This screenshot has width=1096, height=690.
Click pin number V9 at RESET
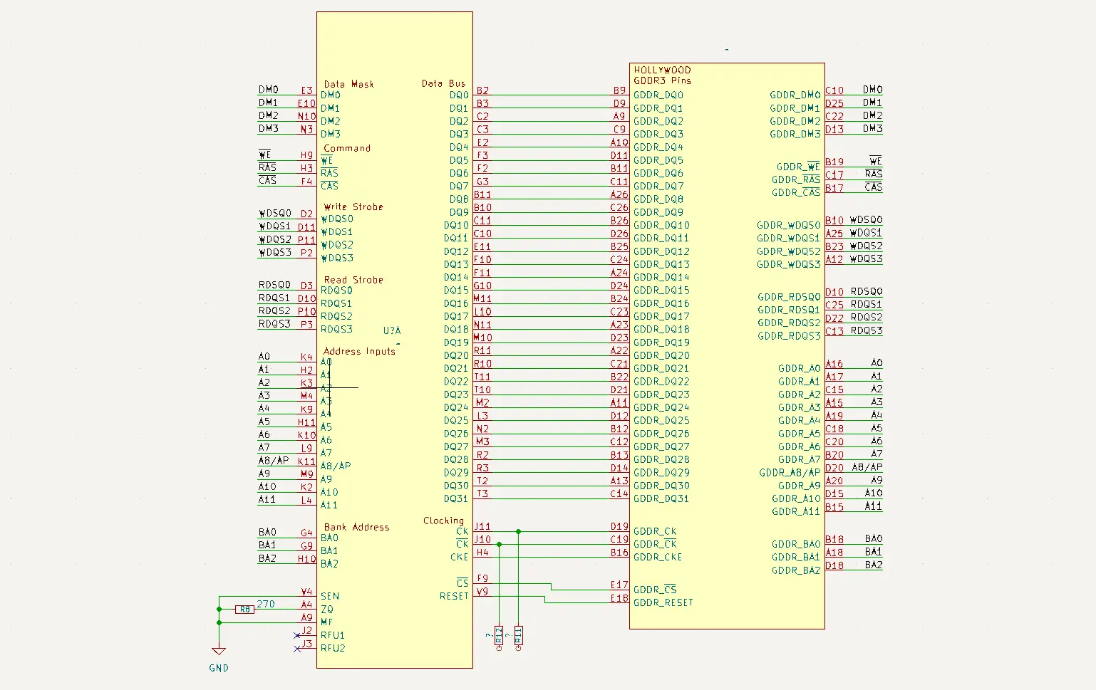point(482,592)
